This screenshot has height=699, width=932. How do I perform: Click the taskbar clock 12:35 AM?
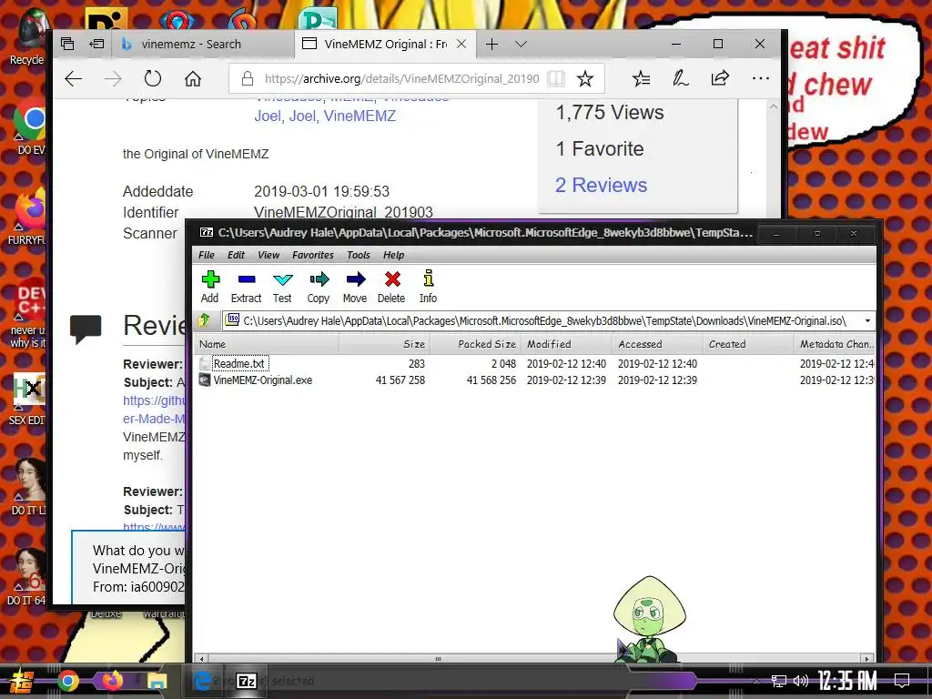pyautogui.click(x=847, y=681)
